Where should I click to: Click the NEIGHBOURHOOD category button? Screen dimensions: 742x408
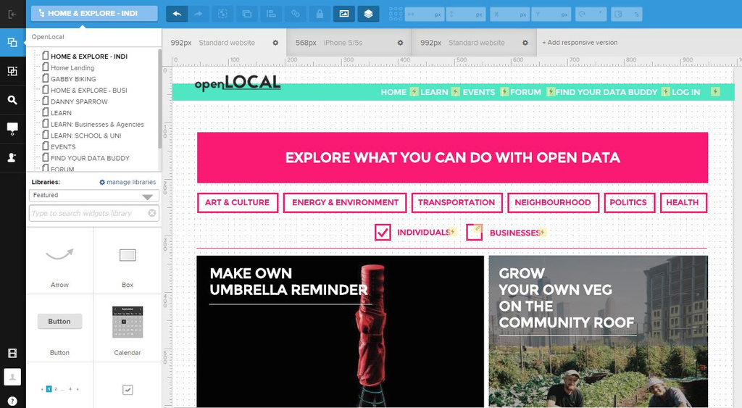(x=553, y=203)
